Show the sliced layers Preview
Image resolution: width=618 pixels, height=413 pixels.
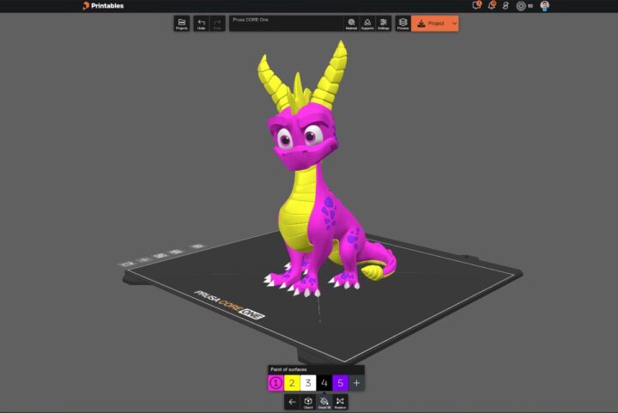coord(403,23)
